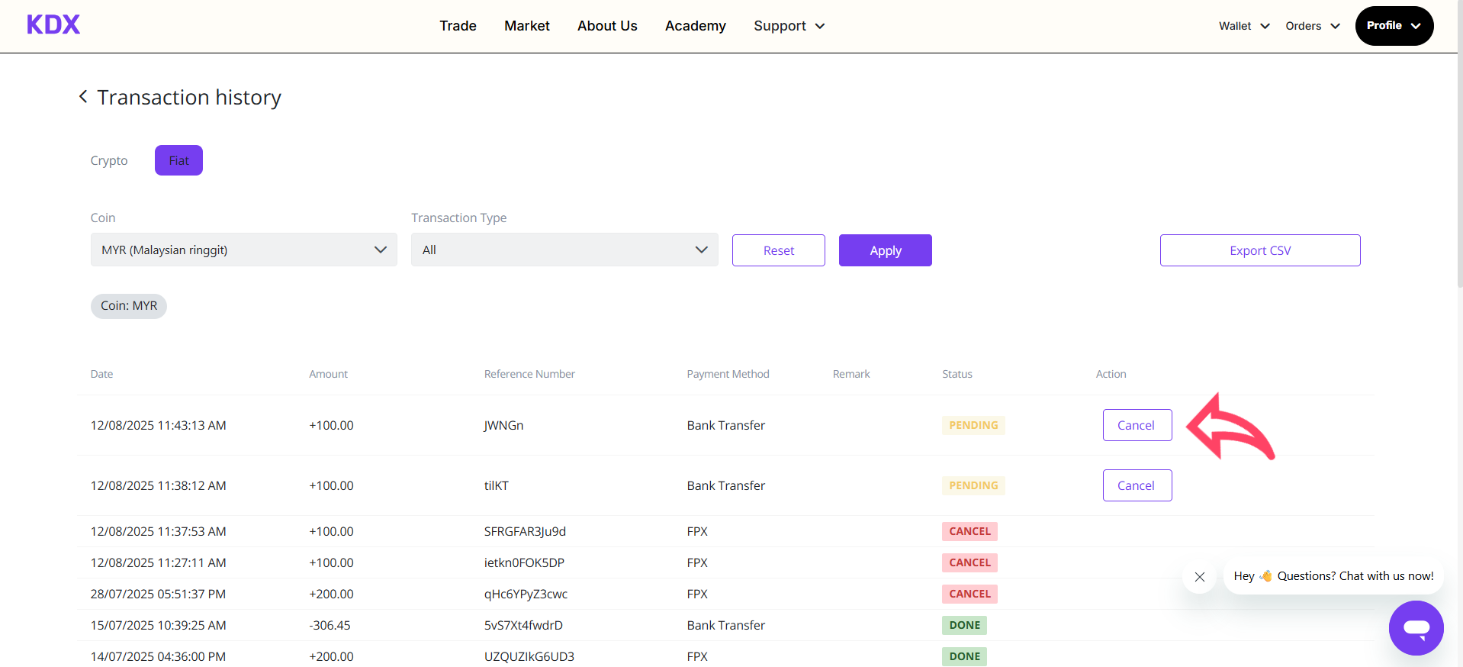Click the PENDING status of tilKT
1463x667 pixels.
pos(973,485)
